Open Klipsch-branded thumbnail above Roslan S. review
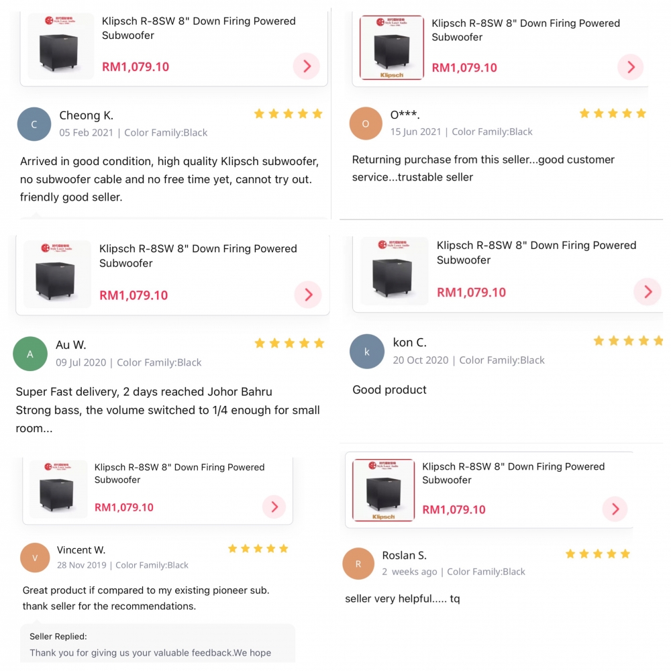 (x=383, y=490)
